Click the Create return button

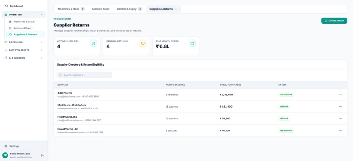(x=334, y=21)
